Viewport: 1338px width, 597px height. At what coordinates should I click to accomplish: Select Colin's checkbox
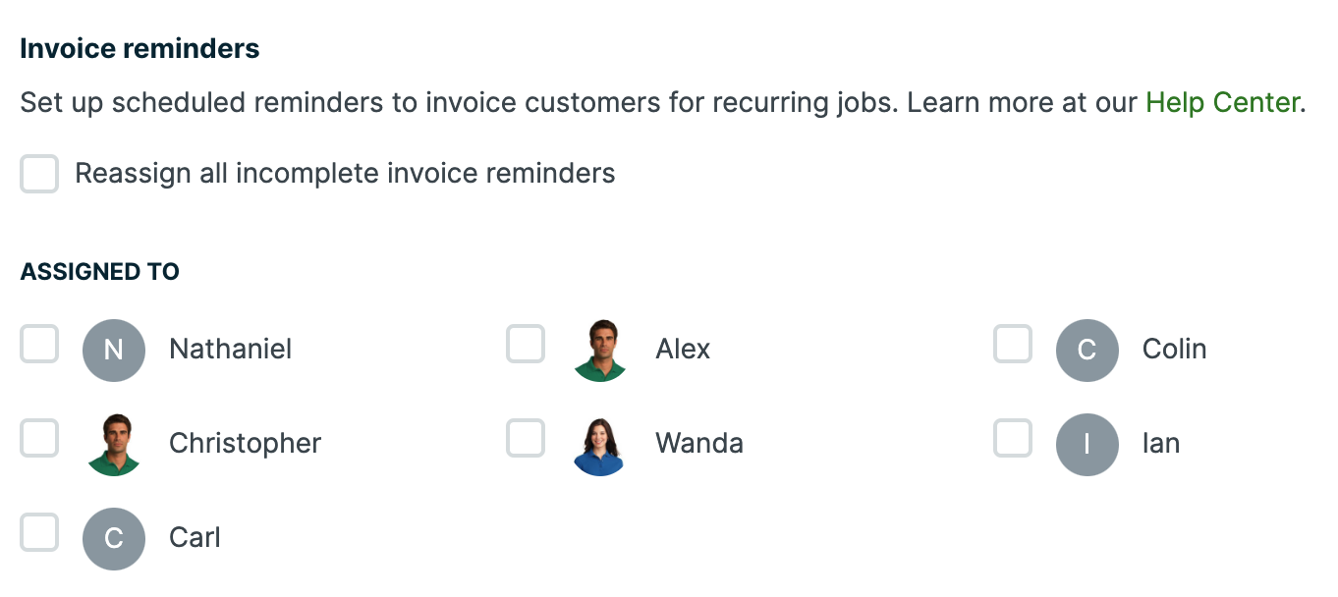click(1013, 345)
